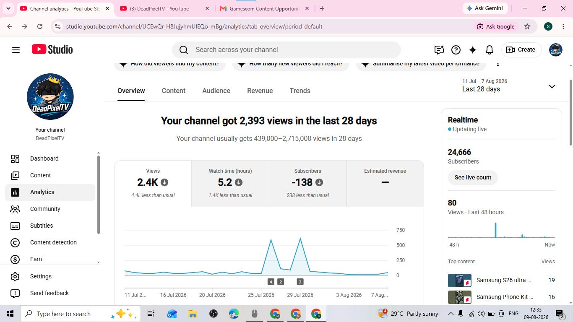573x322 pixels.
Task: Open Earn in the sidebar
Action: (50, 259)
